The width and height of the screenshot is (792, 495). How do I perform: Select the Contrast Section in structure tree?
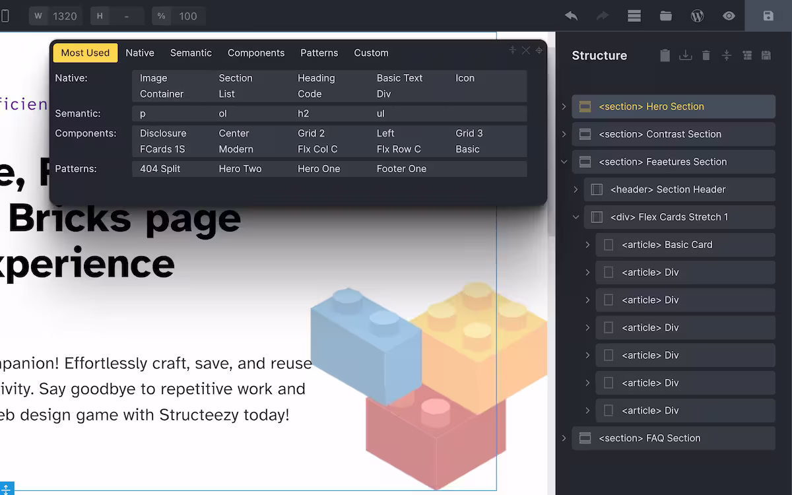pyautogui.click(x=660, y=134)
